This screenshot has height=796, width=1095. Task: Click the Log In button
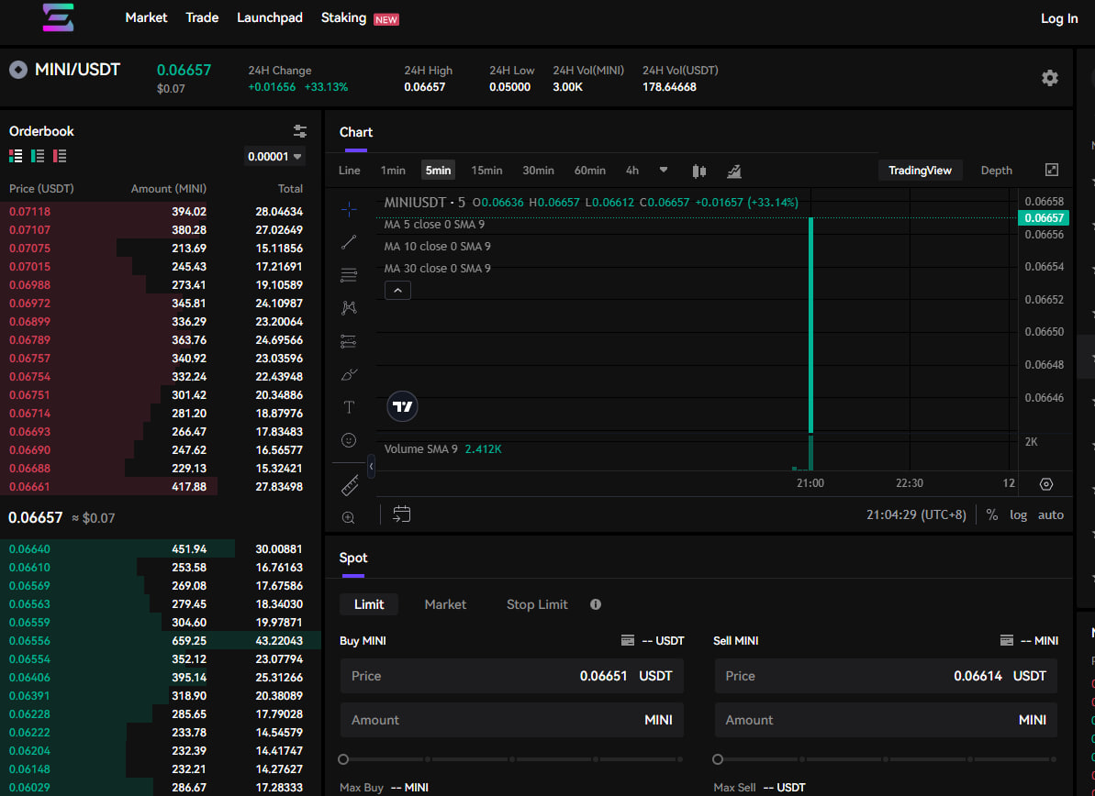coord(1059,17)
